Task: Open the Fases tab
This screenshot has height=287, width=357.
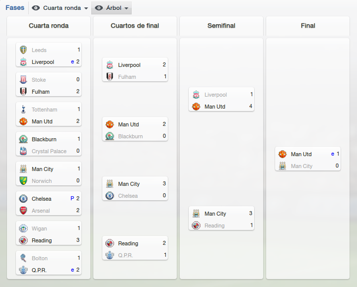Action: (x=15, y=8)
